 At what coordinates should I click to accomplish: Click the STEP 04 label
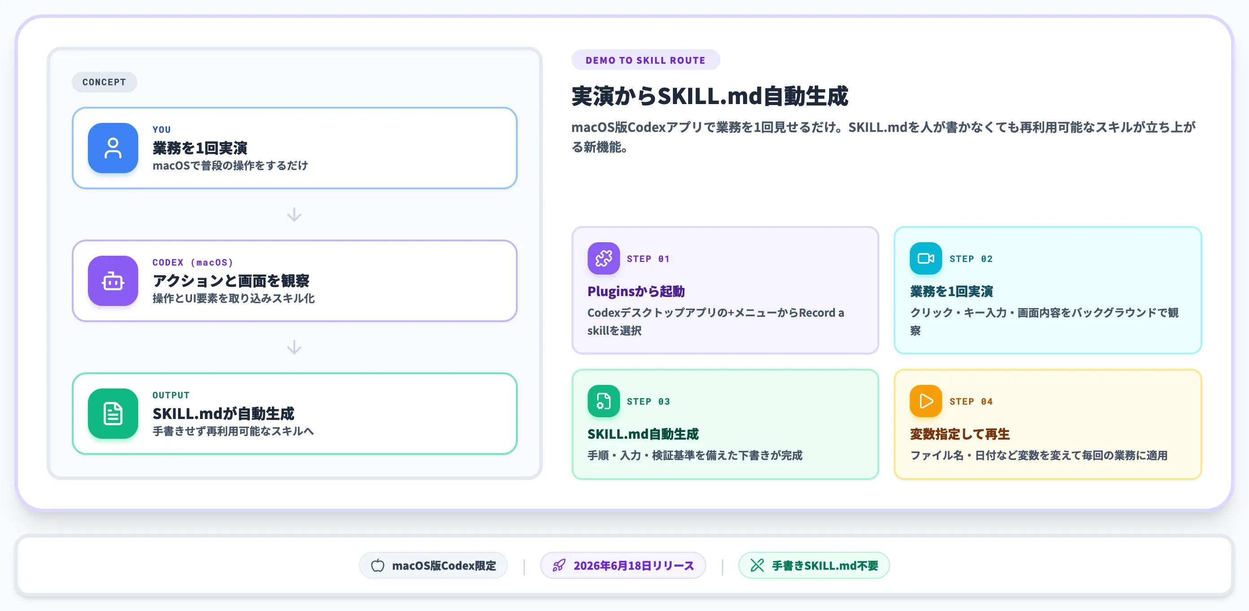tap(971, 402)
